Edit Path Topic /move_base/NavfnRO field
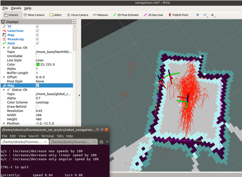Viewport: 242px width, 177px height. [x=54, y=52]
